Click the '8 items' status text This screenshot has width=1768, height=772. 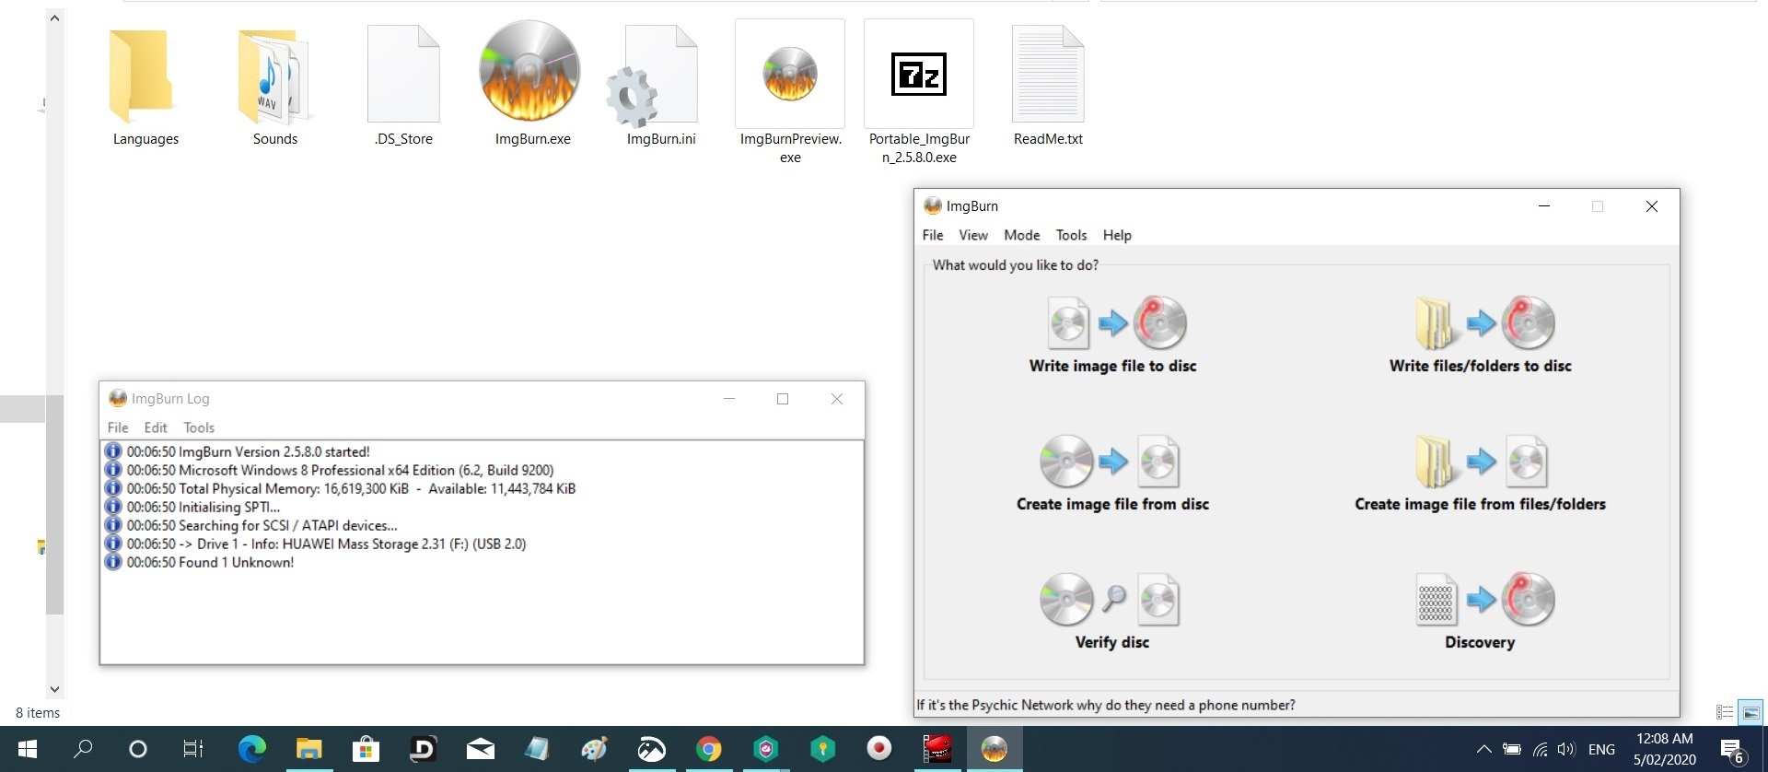click(38, 713)
